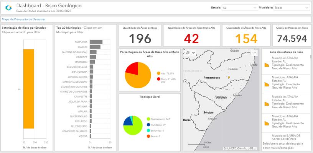Toggle the Inundação legend dot
The image size is (313, 153).
click(148, 125)
